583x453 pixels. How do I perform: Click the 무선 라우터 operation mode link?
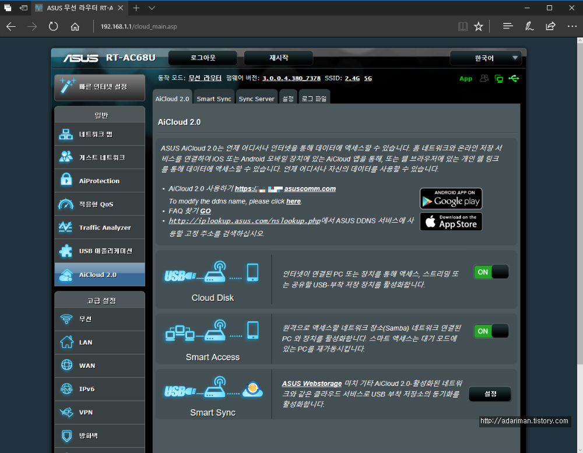click(205, 78)
